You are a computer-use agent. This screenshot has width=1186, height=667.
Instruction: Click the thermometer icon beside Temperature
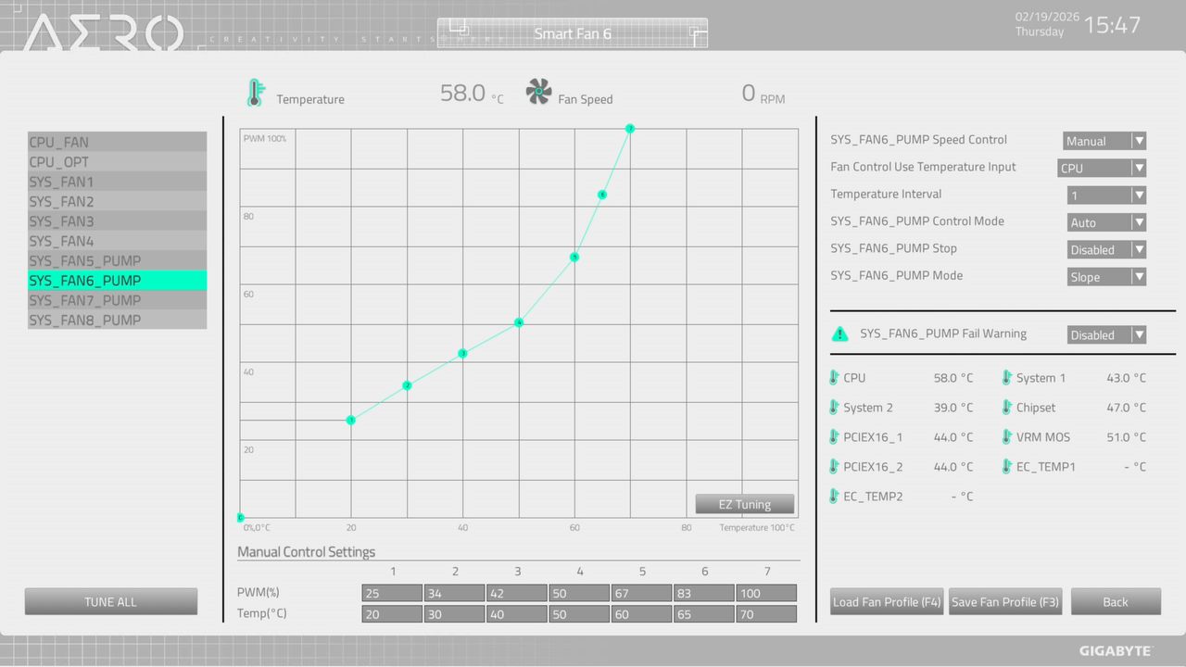(255, 93)
